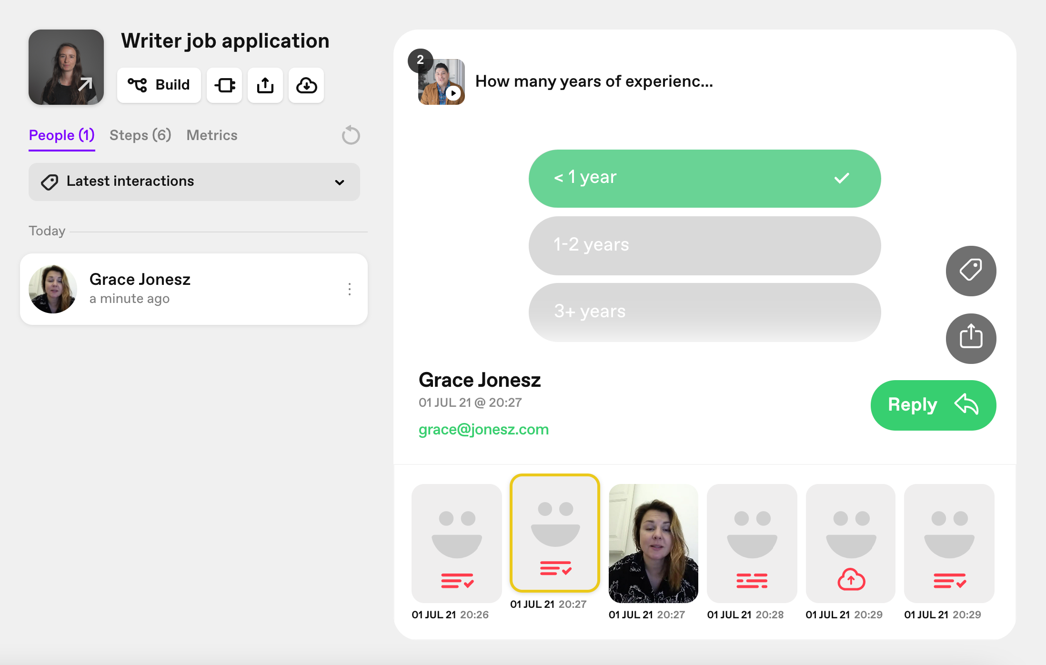Screen dimensions: 1046x665
Task: Select Grace Jonesz in the people list
Action: tap(194, 289)
